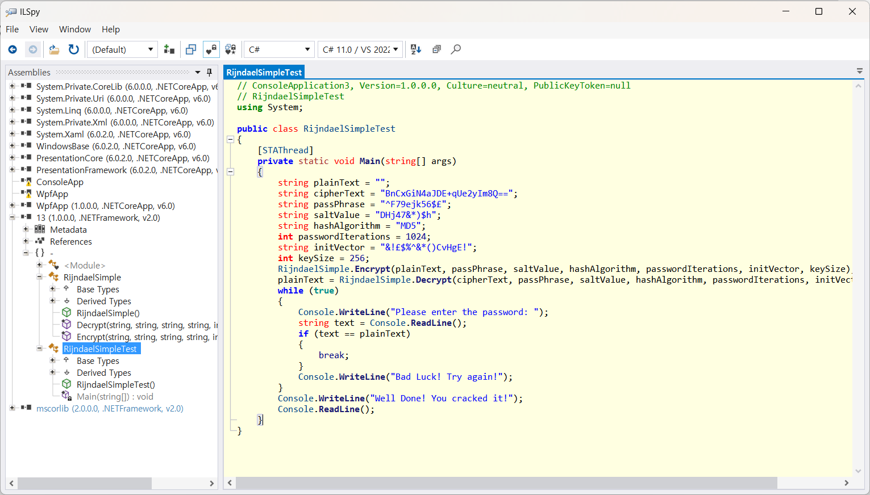The width and height of the screenshot is (870, 495).
Task: Follow RijndaelSimple link in the Decrypt call
Action: (373, 280)
